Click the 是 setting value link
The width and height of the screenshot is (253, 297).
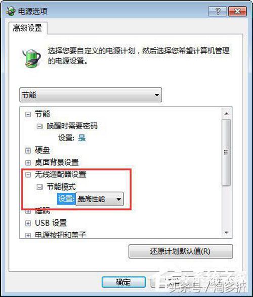(x=82, y=138)
